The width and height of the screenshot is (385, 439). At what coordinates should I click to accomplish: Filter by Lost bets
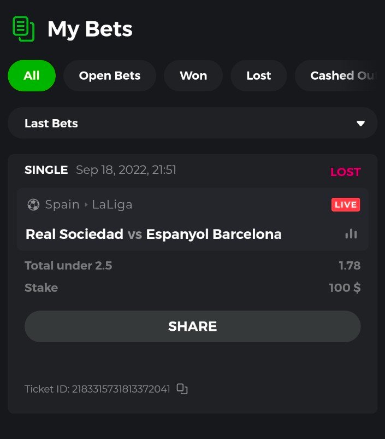pos(259,75)
